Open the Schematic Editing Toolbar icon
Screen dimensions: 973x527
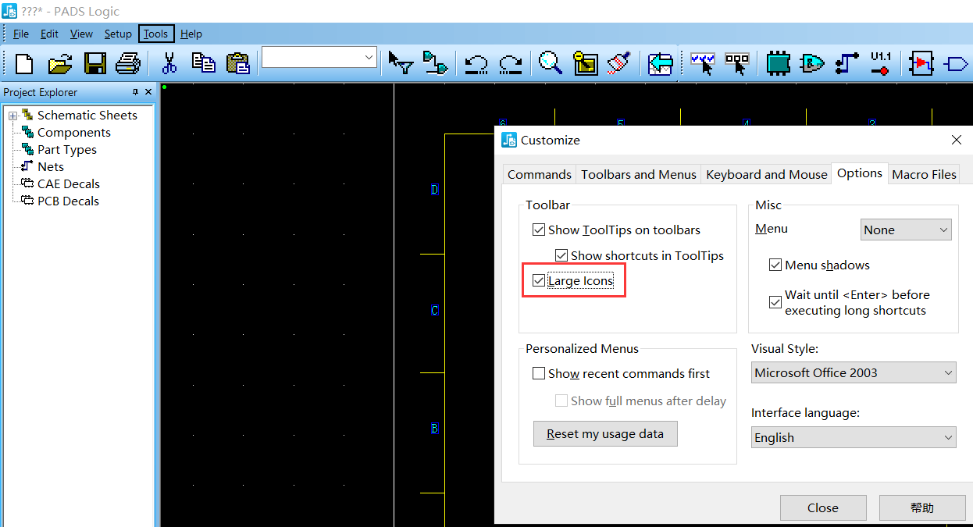pyautogui.click(x=737, y=63)
